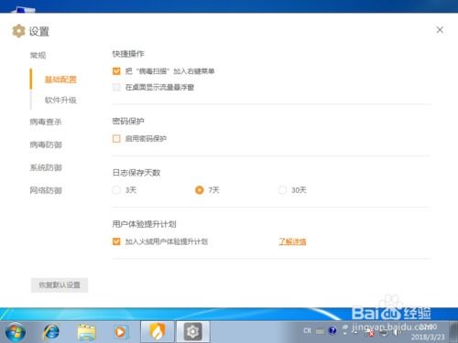Enable 在桌面显示流量悬浮窗 checkbox
Screen dimensions: 458x343
pos(116,88)
